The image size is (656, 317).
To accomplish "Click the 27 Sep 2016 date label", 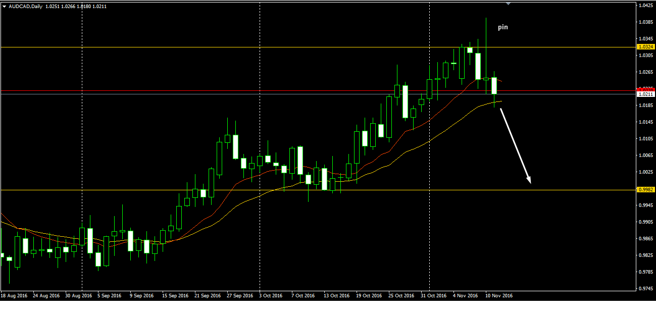I will pyautogui.click(x=240, y=296).
